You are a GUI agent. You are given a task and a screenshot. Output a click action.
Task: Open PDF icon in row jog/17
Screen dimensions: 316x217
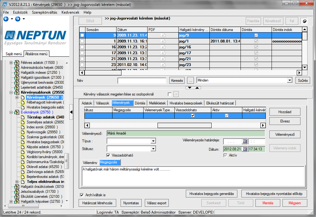click(x=163, y=53)
